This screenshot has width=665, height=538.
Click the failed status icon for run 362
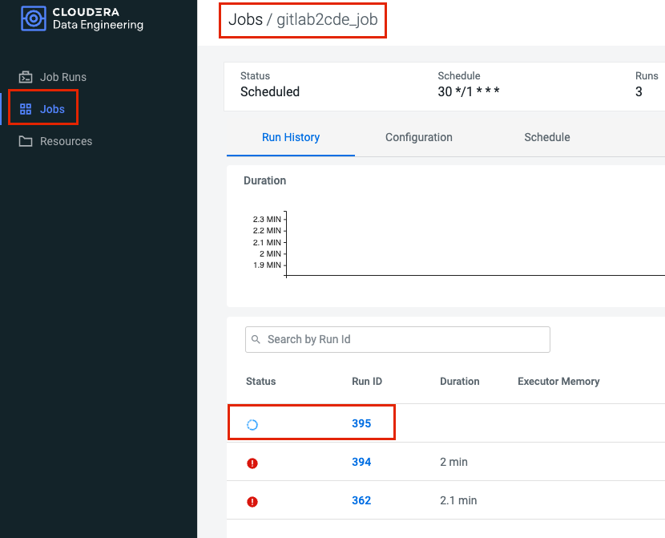pyautogui.click(x=252, y=501)
